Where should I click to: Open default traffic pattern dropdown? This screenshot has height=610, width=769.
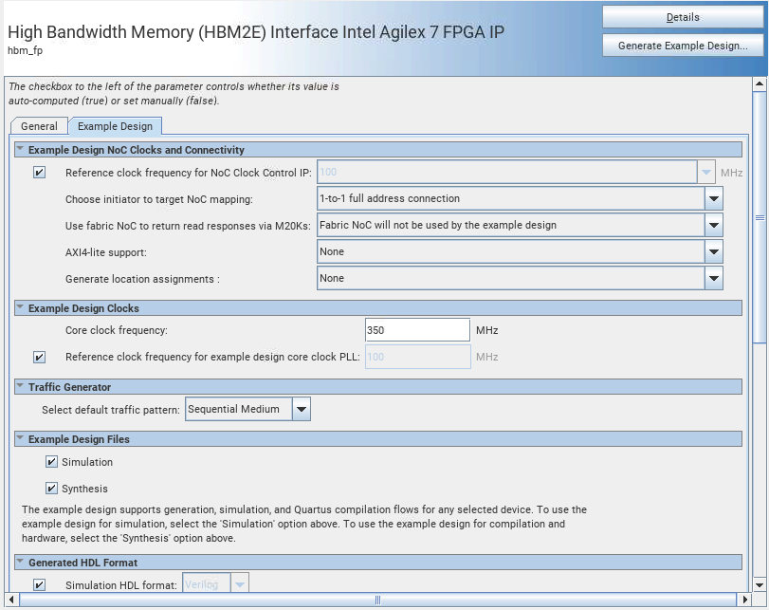[x=301, y=410]
